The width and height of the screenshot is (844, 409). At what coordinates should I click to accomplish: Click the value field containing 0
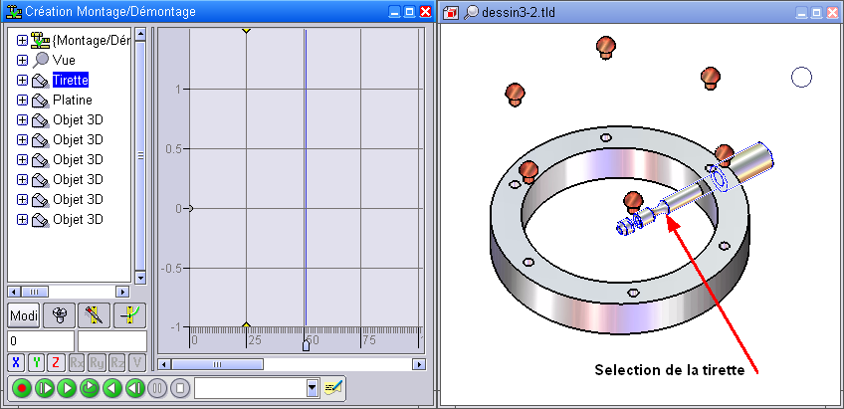pos(40,340)
